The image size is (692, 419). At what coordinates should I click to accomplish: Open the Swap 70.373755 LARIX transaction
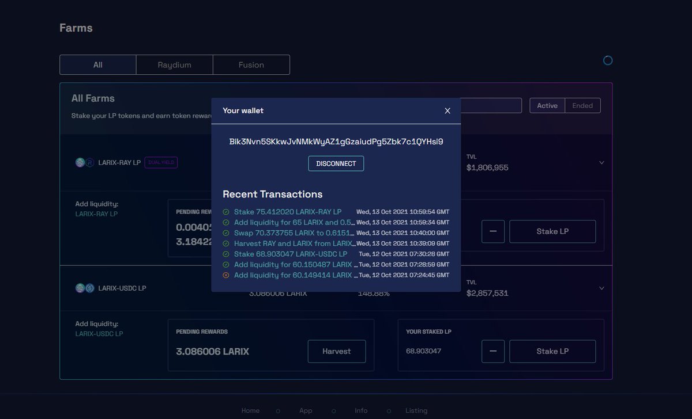(x=295, y=233)
